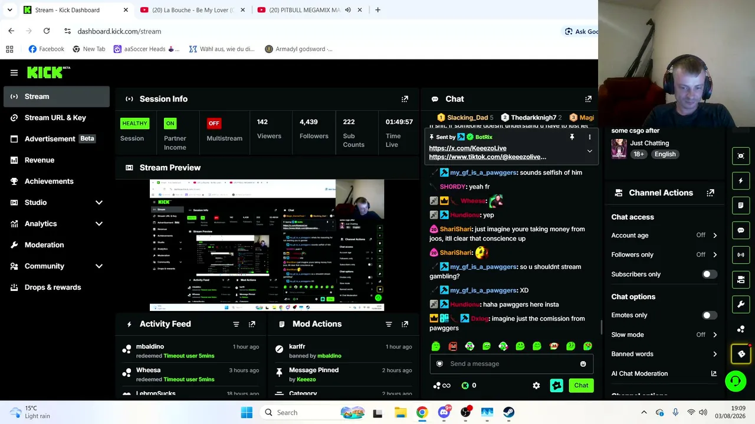The width and height of the screenshot is (755, 424).
Task: Open Facebook bookmark in bookmarks bar
Action: click(46, 49)
